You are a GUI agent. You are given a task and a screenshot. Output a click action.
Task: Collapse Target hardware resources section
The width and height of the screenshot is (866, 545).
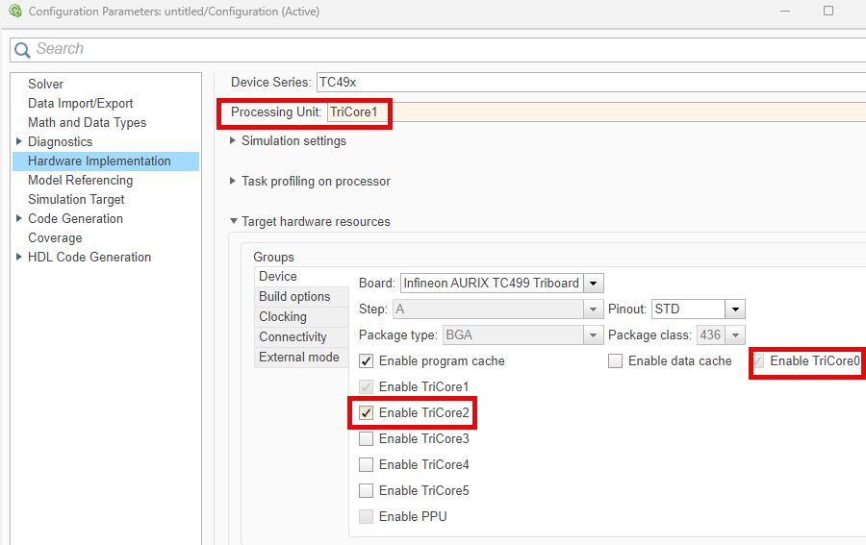coord(234,222)
